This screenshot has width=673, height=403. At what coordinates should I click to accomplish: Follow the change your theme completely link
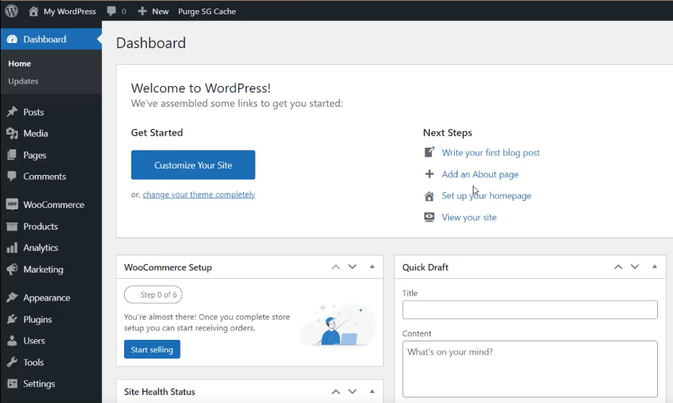click(x=199, y=194)
